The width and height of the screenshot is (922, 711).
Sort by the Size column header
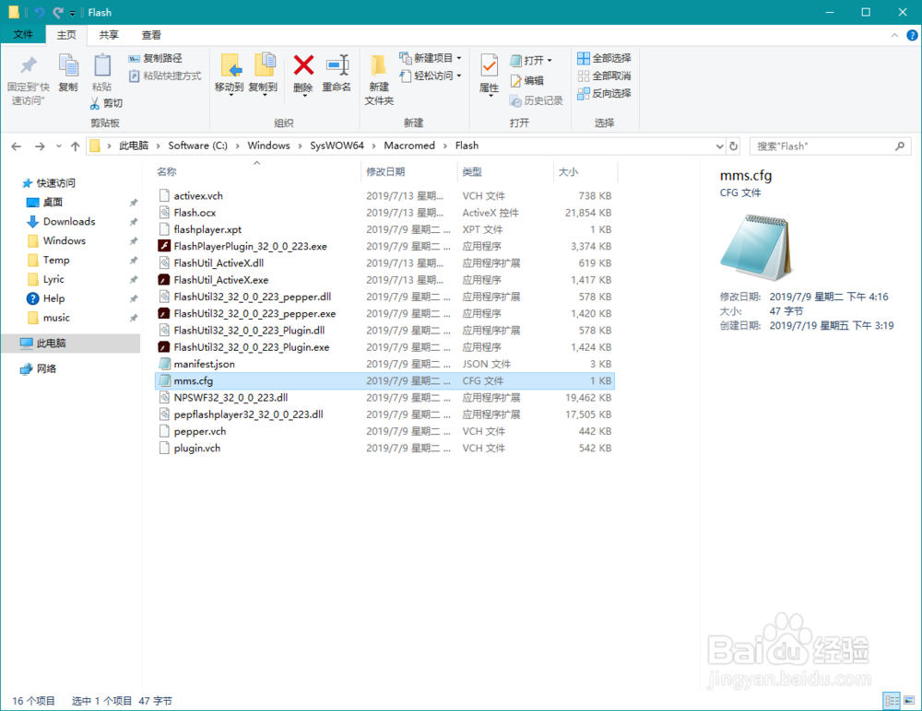[x=585, y=171]
